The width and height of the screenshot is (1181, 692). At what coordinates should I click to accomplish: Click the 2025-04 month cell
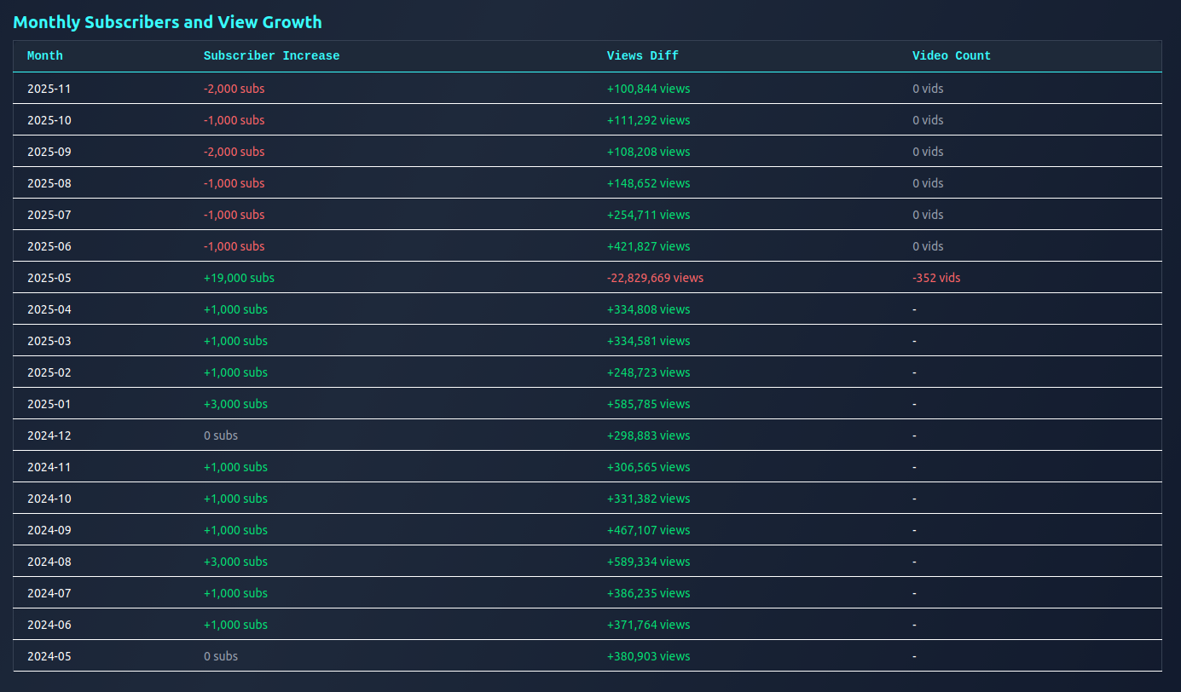coord(49,309)
